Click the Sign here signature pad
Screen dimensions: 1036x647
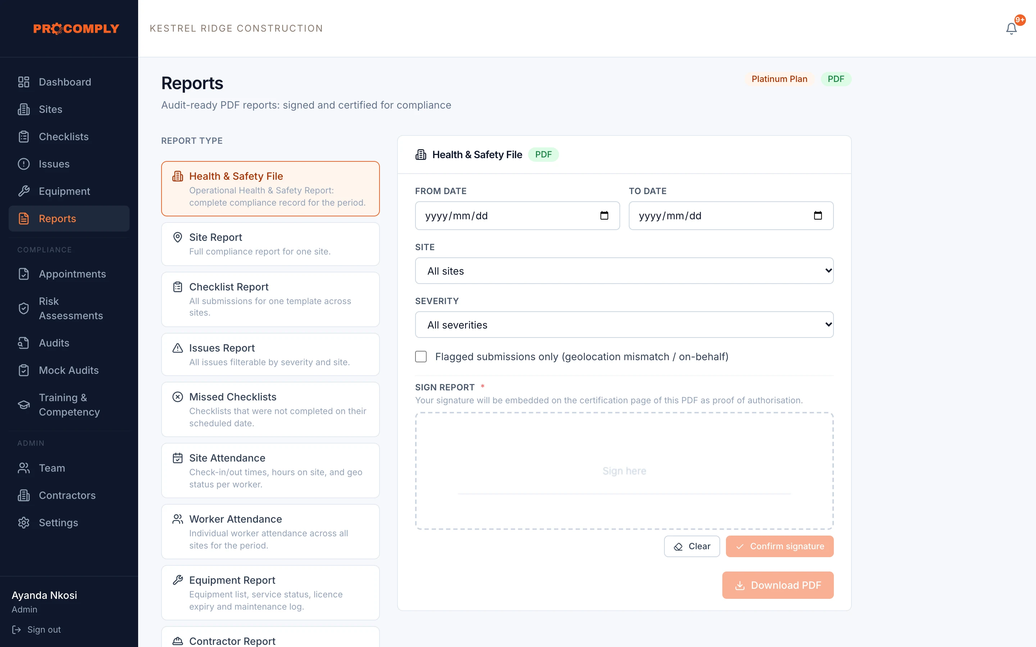(624, 471)
